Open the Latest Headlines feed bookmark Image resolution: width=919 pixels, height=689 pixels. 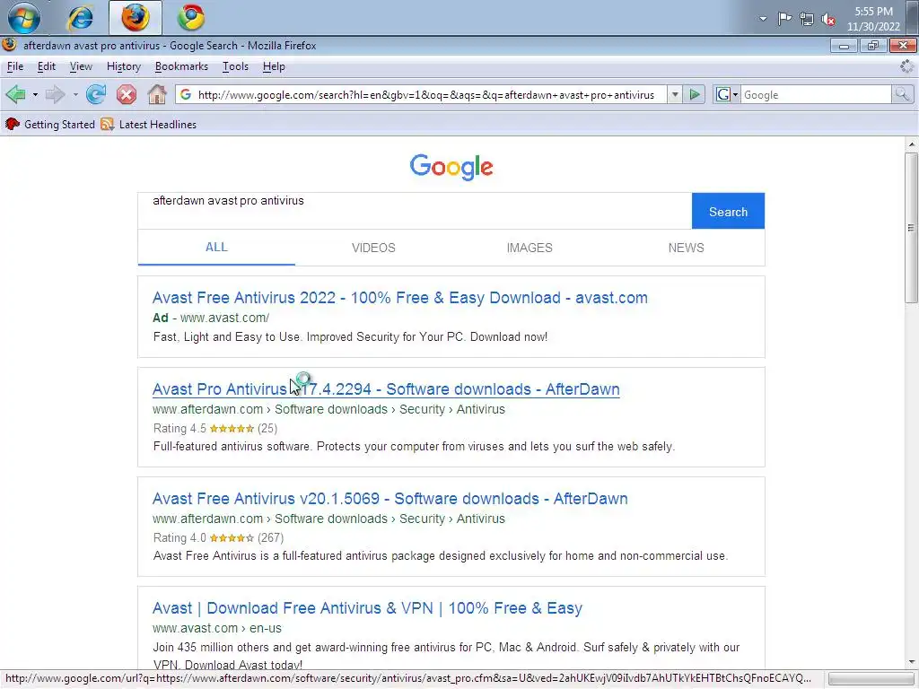pos(149,124)
